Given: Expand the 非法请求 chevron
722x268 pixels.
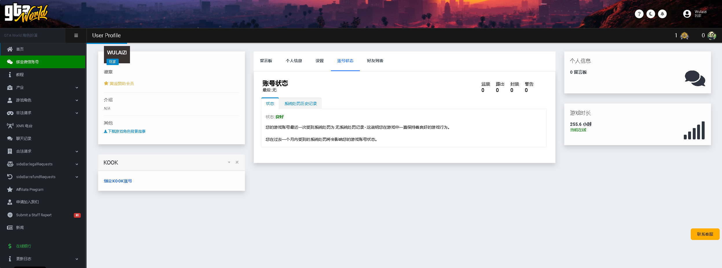Looking at the screenshot, I should tap(77, 113).
